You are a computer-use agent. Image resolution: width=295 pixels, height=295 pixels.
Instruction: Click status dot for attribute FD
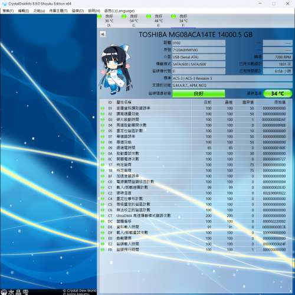(x=103, y=250)
